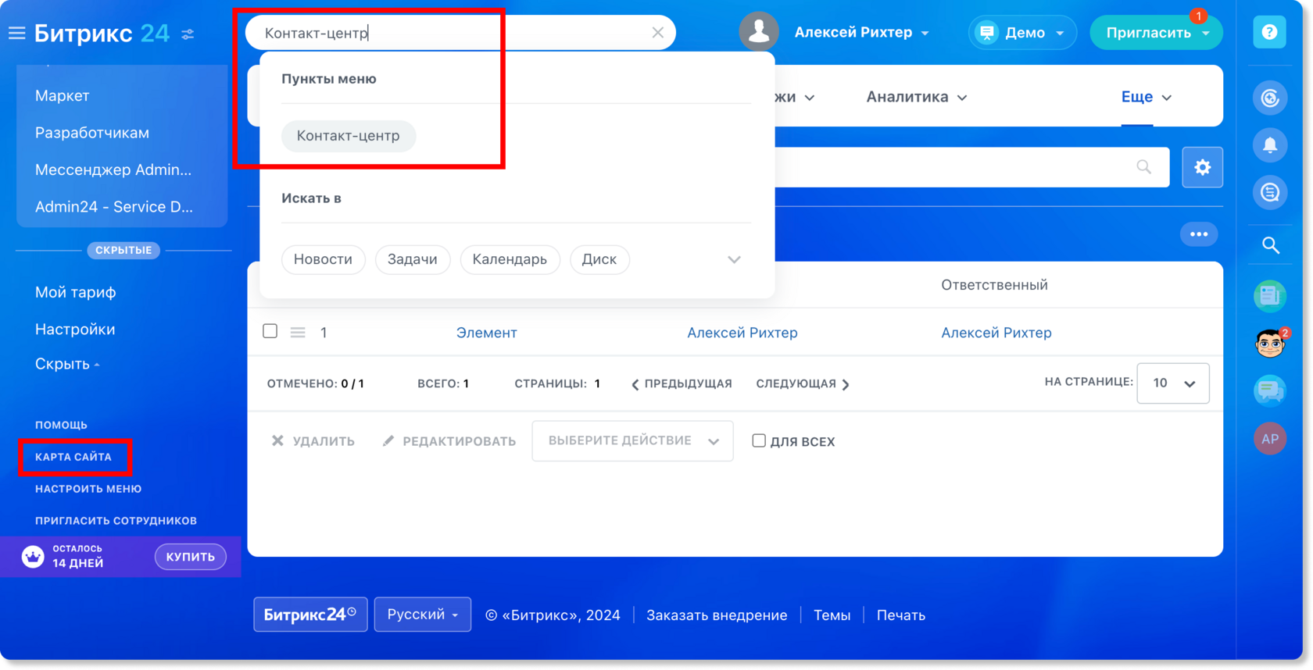Viewport: 1313px width, 670px height.
Task: Open chat avatar with 2 unread badge
Action: [1271, 343]
